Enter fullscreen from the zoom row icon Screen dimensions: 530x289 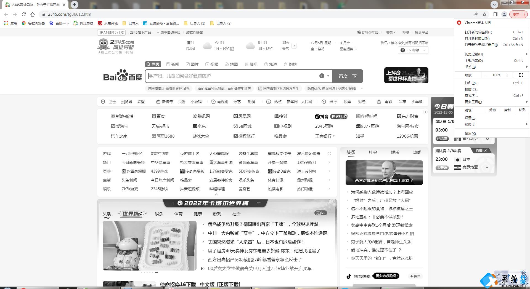(x=521, y=75)
